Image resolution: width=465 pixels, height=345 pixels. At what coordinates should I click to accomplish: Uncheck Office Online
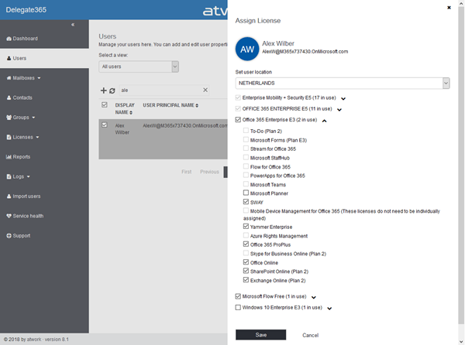246,262
